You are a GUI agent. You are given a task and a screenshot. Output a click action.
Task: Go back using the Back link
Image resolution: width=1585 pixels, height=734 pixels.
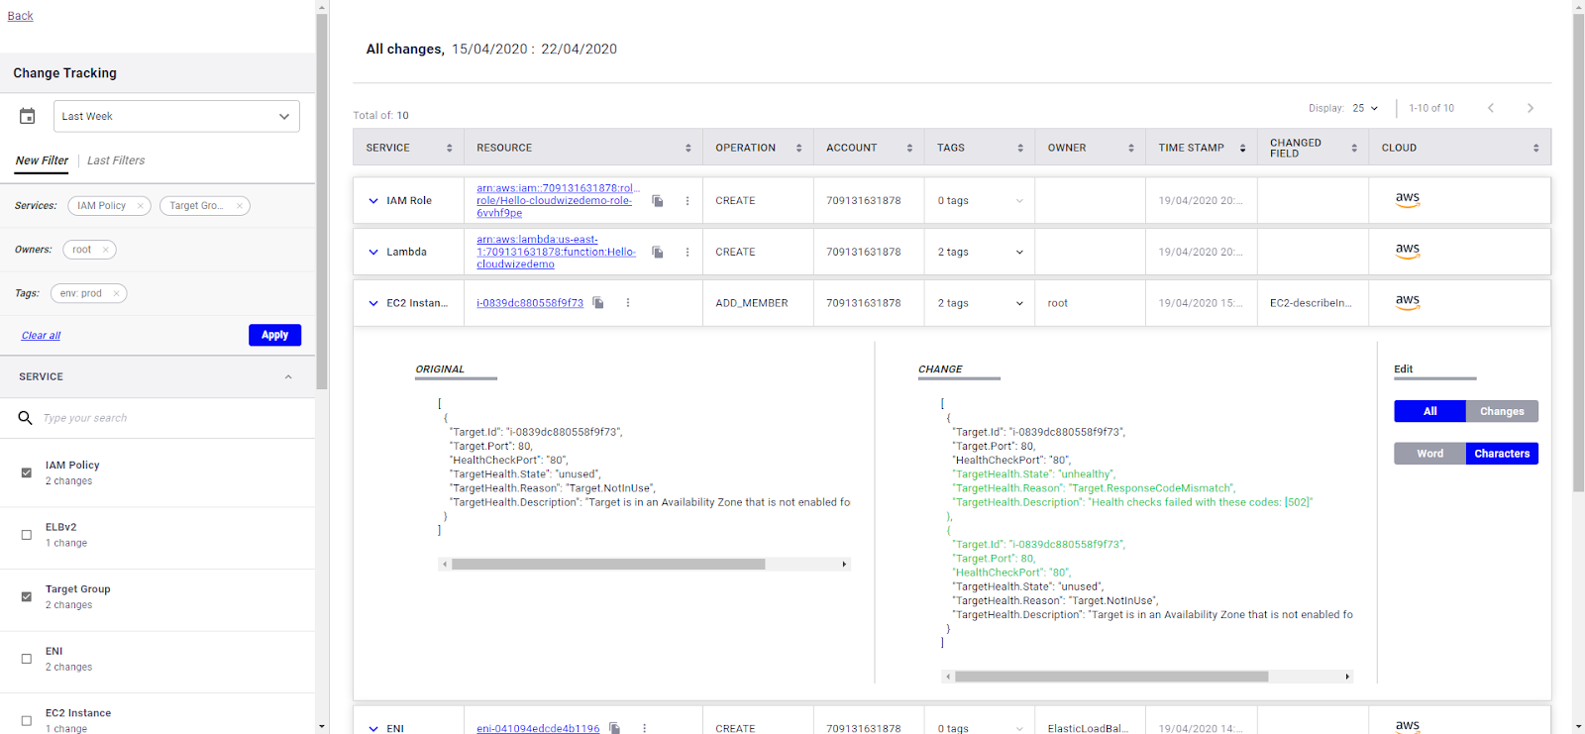[x=20, y=16]
